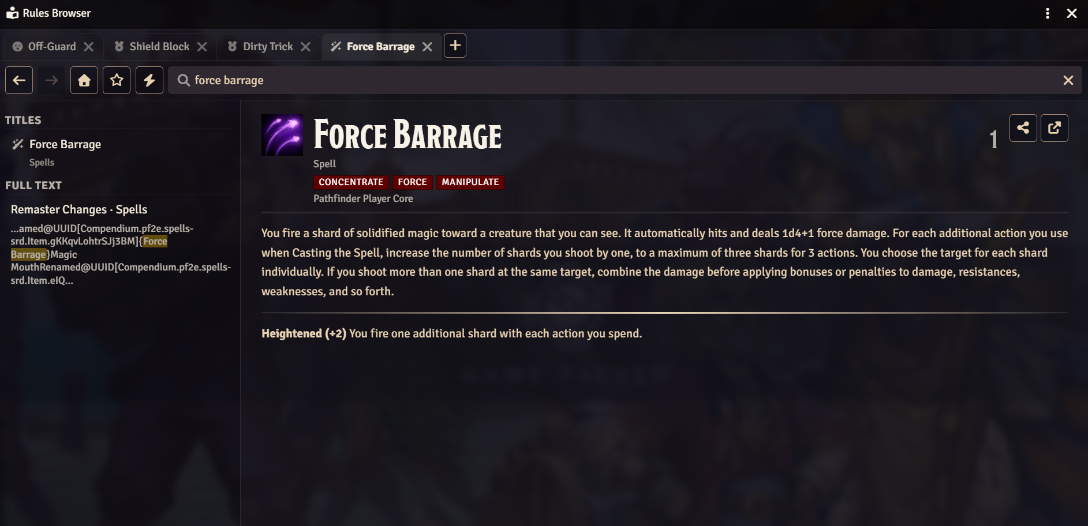Select the Dirty Trick tab
Viewport: 1088px width, 526px height.
(261, 47)
